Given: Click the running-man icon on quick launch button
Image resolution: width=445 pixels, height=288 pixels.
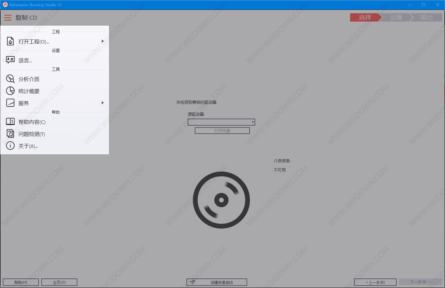Looking at the screenshot, I should (x=192, y=282).
